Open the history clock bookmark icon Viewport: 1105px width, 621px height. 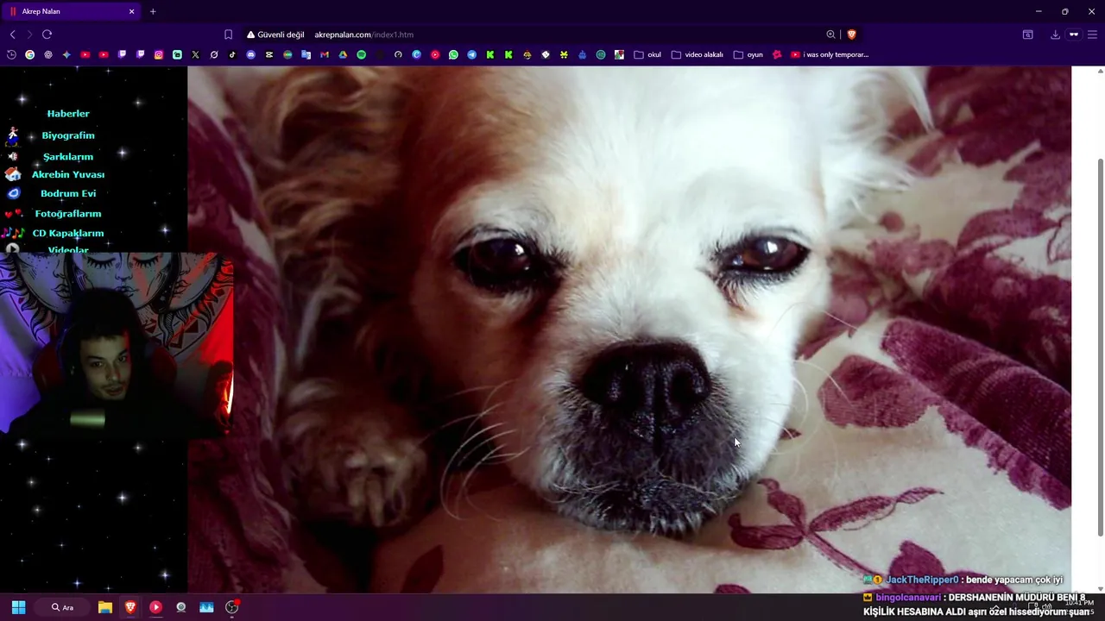coord(11,54)
